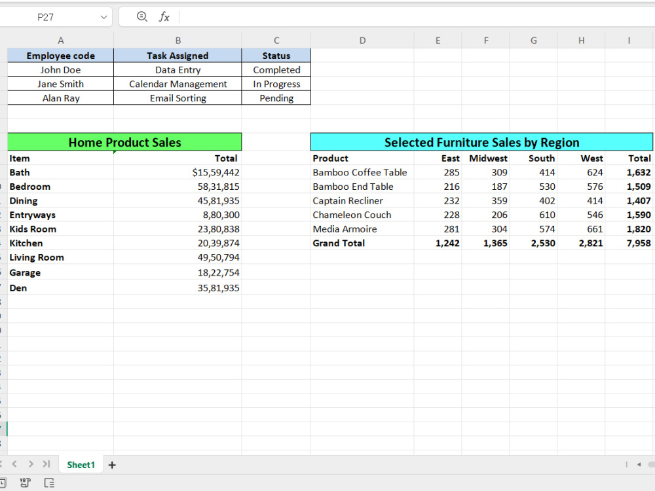This screenshot has width=655, height=491.
Task: Expand the Name Box dropdown arrow
Action: click(x=103, y=17)
